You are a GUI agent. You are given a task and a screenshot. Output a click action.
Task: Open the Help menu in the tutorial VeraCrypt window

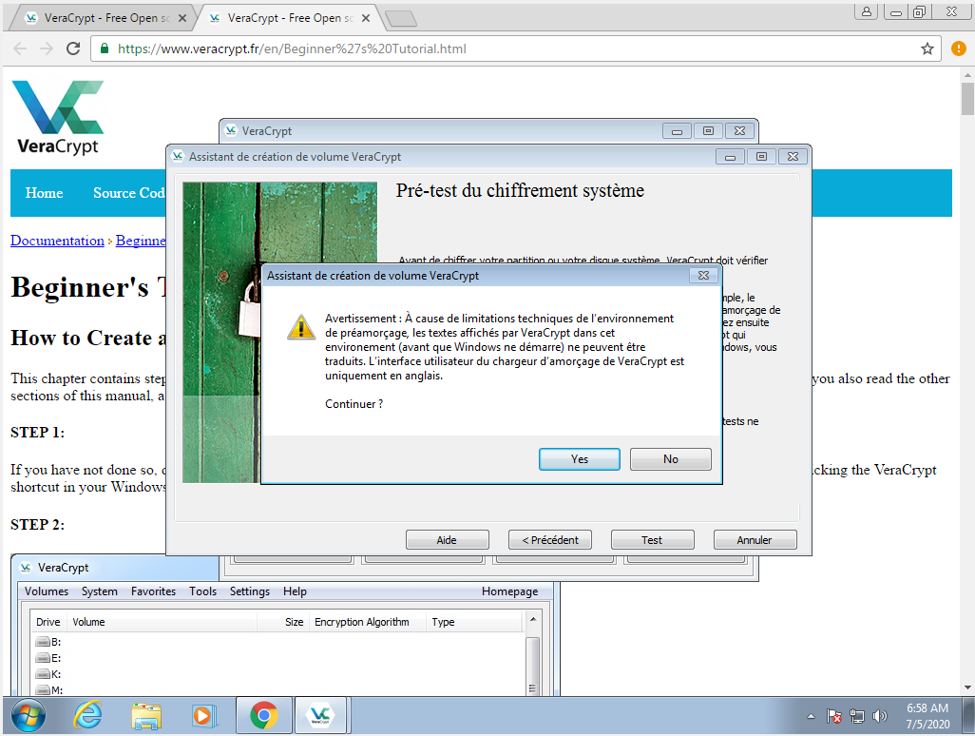coord(295,591)
